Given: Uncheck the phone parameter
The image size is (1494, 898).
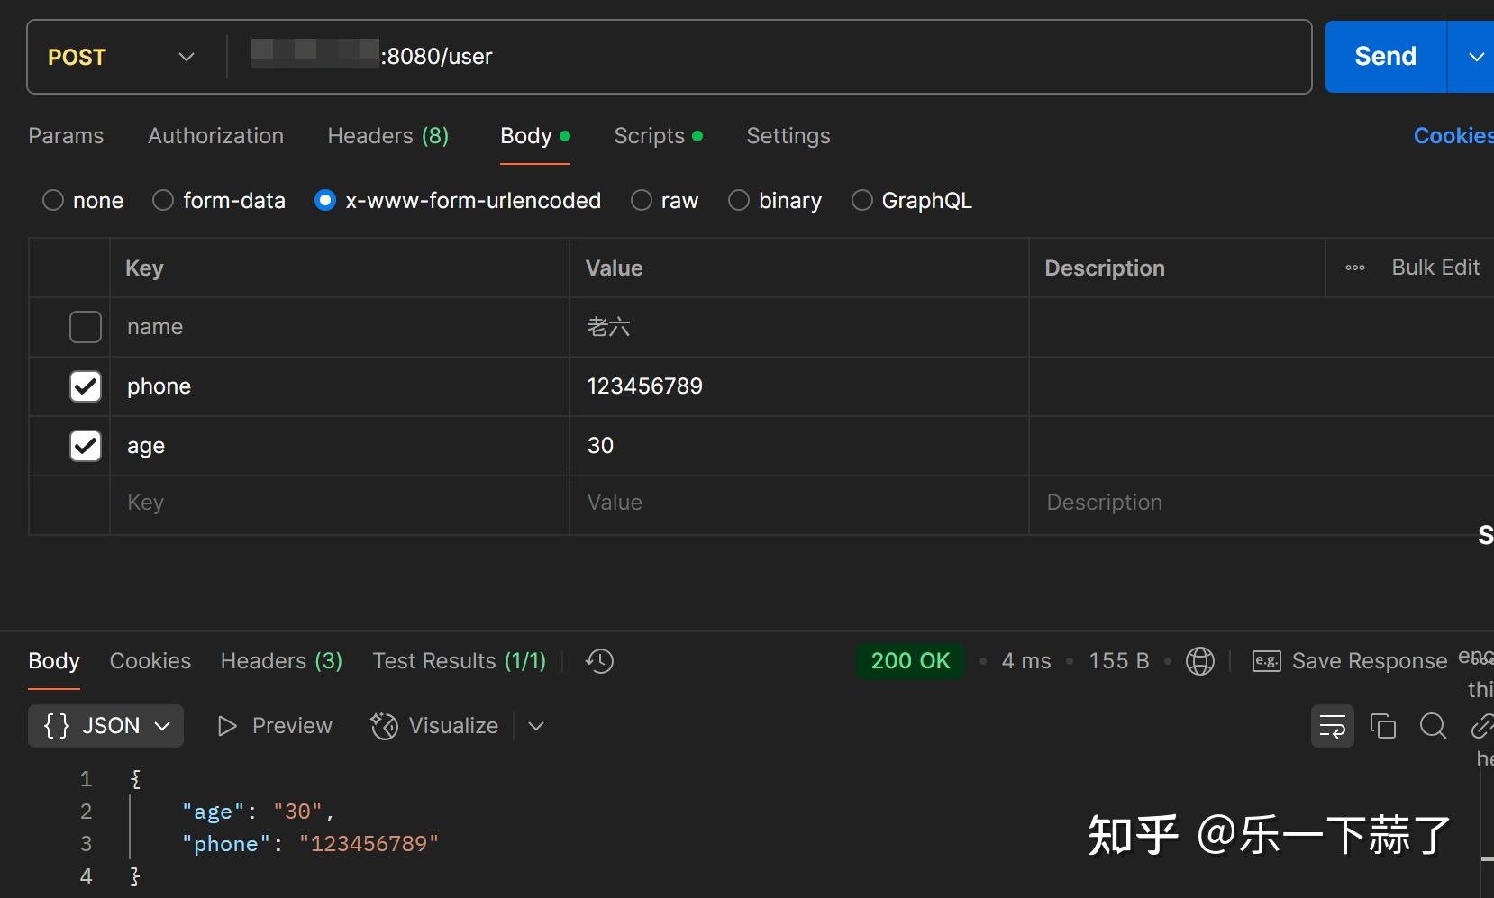Looking at the screenshot, I should pos(85,386).
